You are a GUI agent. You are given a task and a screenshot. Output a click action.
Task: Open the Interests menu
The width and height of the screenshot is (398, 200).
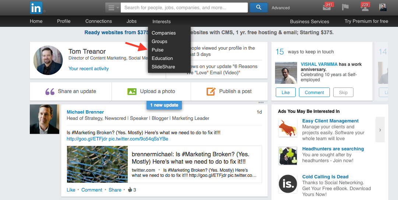click(161, 22)
